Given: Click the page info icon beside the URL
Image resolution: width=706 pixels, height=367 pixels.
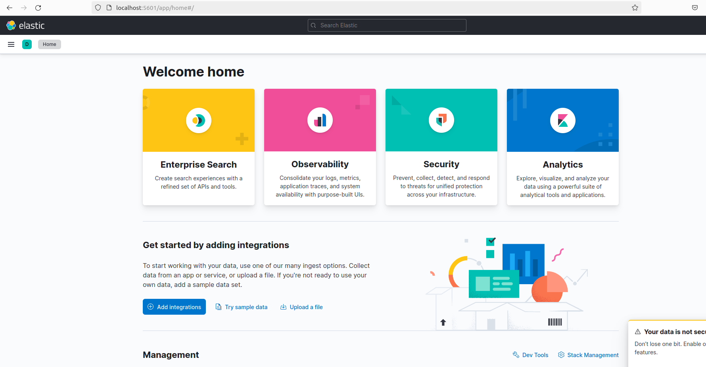Looking at the screenshot, I should pos(109,8).
